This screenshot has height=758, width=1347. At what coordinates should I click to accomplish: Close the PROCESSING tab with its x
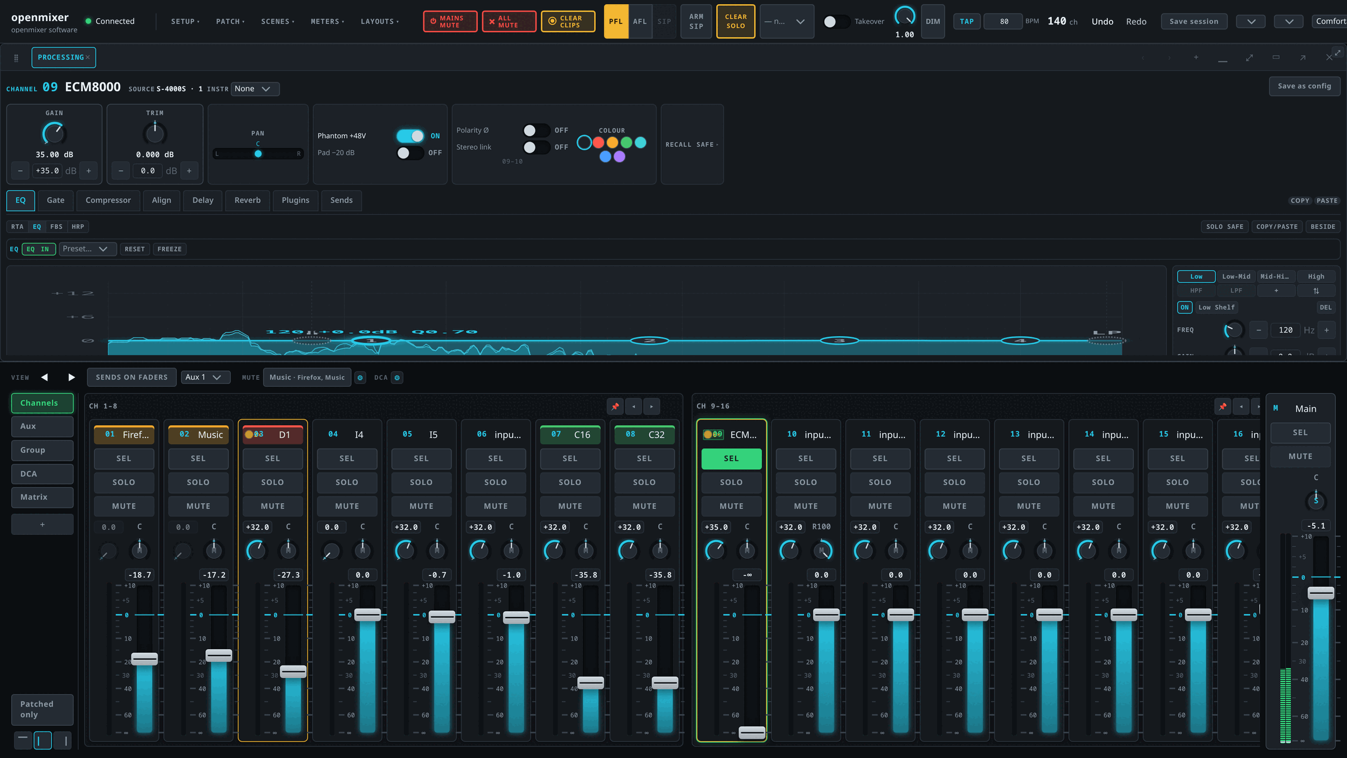tap(88, 57)
